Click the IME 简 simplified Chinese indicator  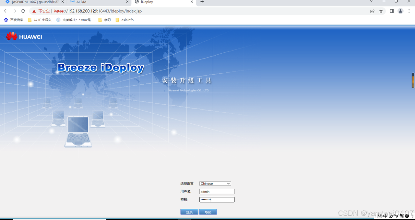tap(402, 216)
